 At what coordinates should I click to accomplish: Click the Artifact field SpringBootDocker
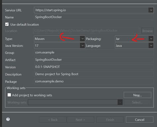[94, 60]
